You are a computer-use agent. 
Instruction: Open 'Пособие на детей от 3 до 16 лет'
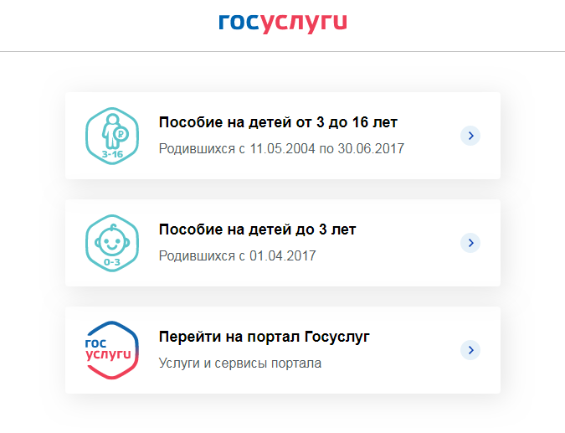point(278,122)
